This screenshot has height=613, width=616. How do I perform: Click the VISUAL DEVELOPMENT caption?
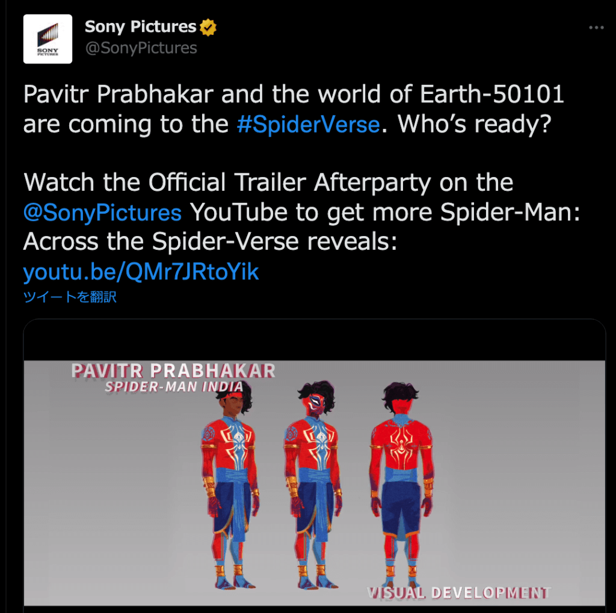pos(459,593)
